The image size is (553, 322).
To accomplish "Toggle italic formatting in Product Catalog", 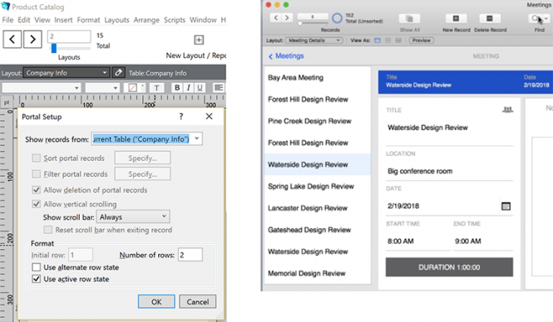I will (x=188, y=88).
